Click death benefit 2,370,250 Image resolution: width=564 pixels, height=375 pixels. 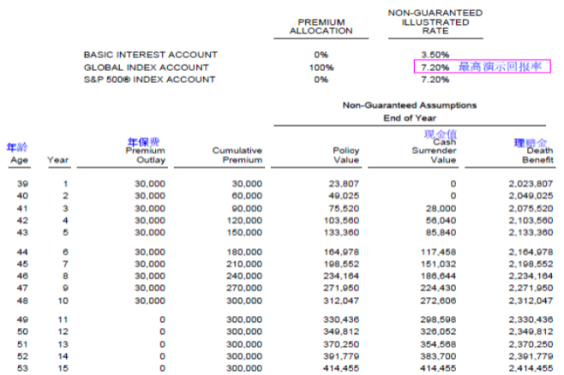[531, 344]
